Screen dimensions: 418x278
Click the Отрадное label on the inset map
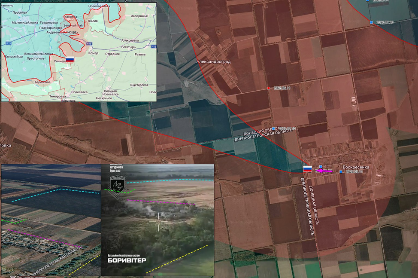coord(112,54)
